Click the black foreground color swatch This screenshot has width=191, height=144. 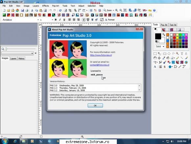[158, 36]
